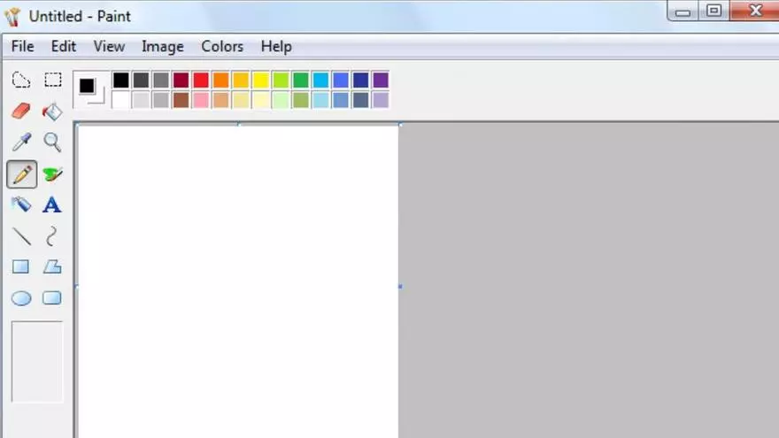
Task: Open the File menu
Action: [x=23, y=46]
